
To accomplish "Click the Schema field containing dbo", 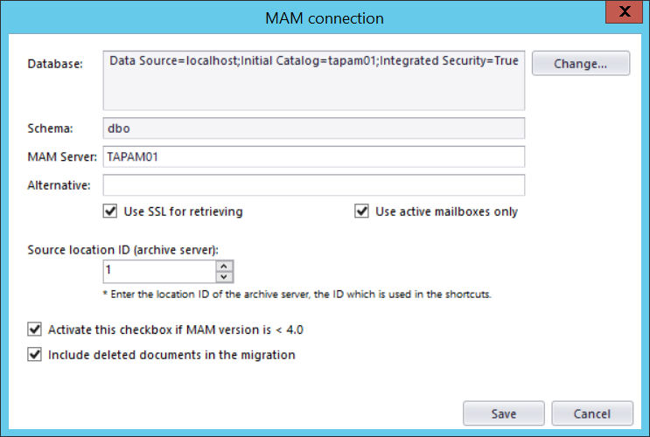I will pyautogui.click(x=313, y=128).
